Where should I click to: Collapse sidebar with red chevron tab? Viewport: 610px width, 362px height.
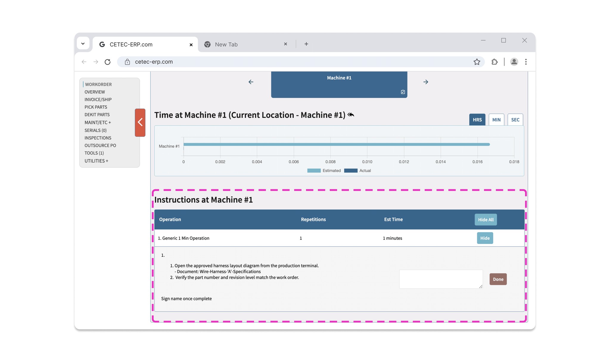pos(140,122)
